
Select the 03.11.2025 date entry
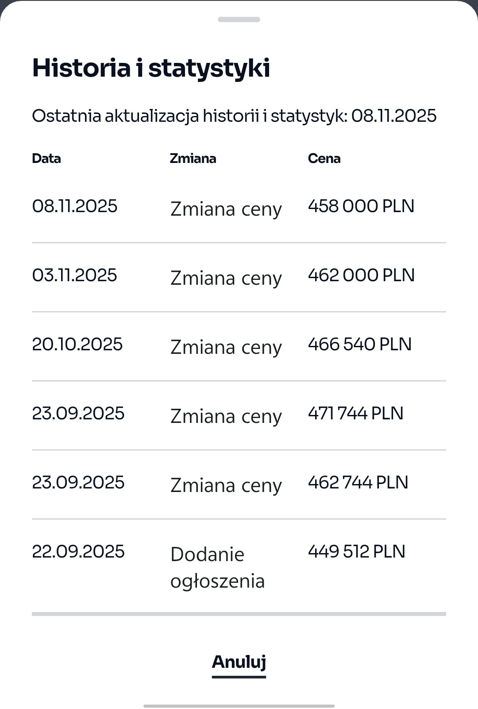(75, 275)
